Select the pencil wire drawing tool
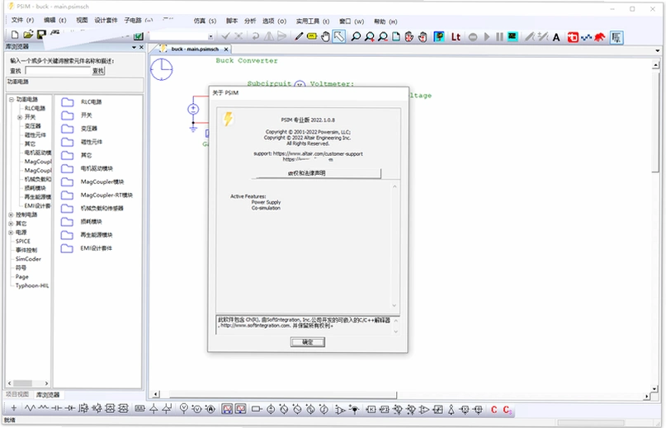The height and width of the screenshot is (428, 666). click(x=299, y=37)
